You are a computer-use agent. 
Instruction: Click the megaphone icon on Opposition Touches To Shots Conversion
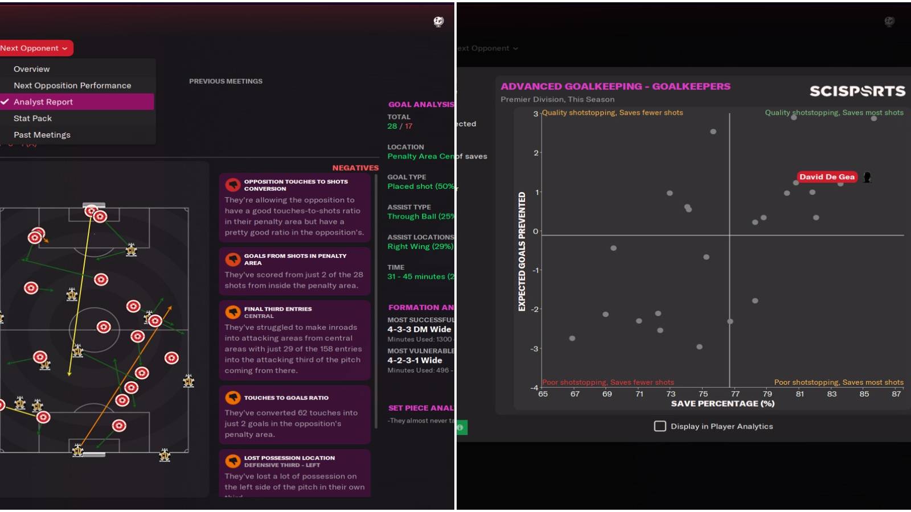(233, 185)
